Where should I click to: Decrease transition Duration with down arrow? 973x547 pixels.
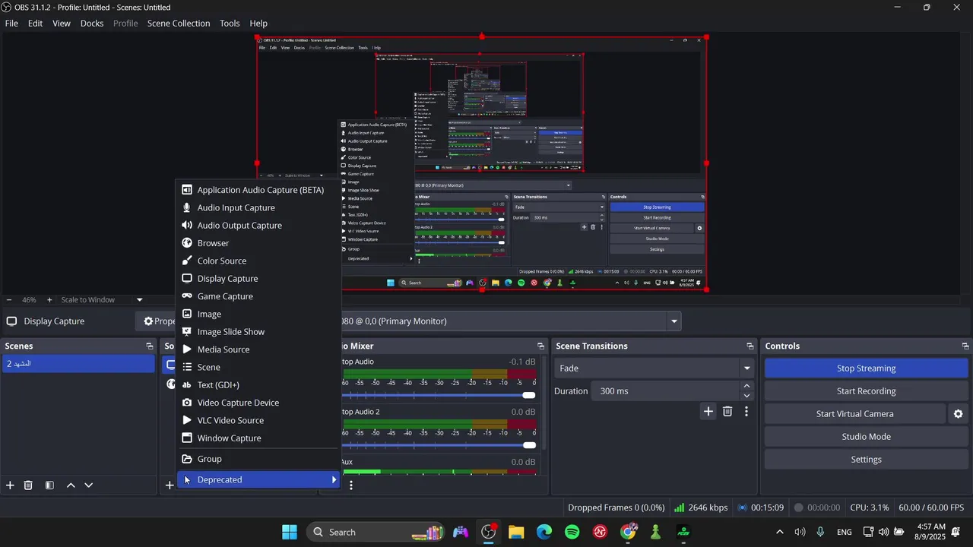(x=746, y=396)
